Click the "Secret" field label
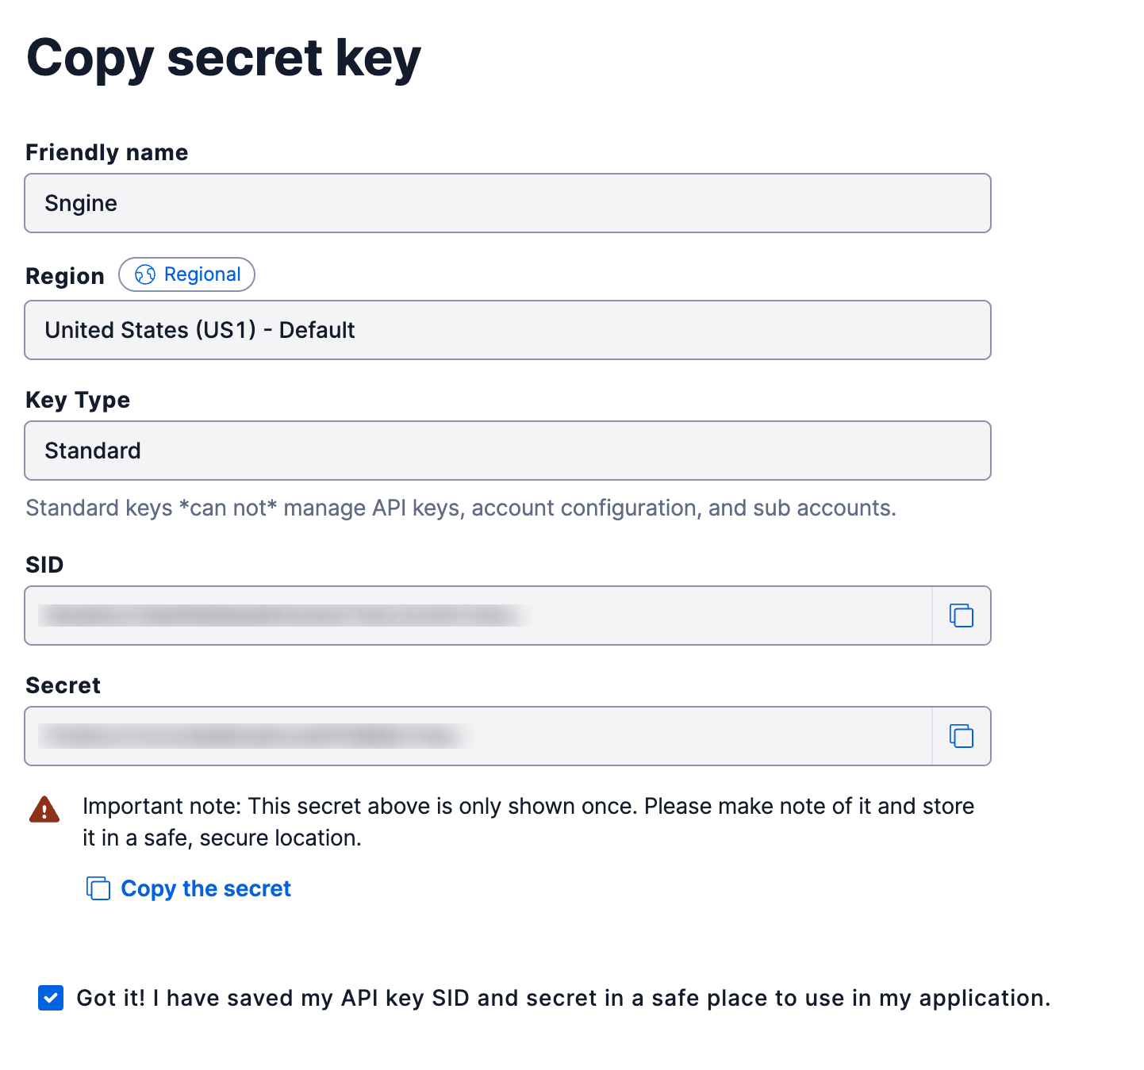The width and height of the screenshot is (1144, 1070). (x=63, y=685)
